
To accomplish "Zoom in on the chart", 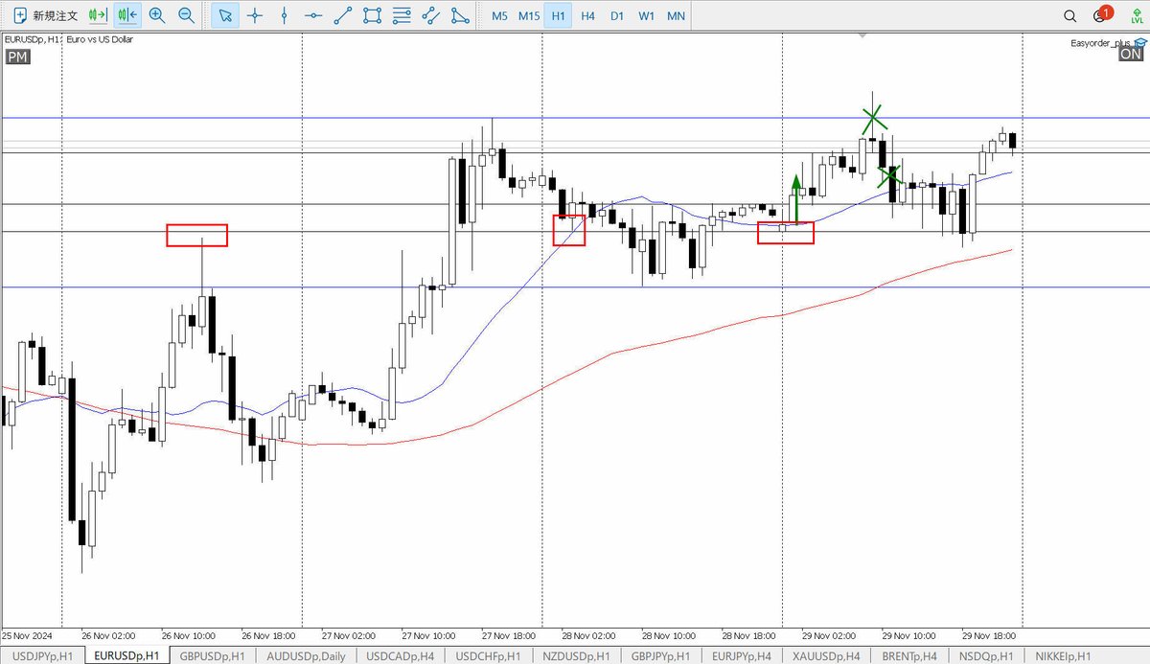I will tap(157, 15).
